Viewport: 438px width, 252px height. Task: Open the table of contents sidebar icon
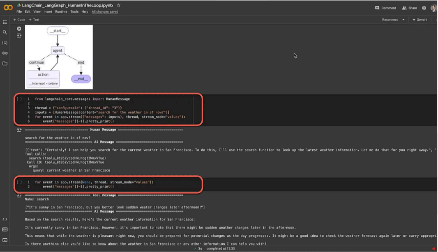click(x=5, y=22)
